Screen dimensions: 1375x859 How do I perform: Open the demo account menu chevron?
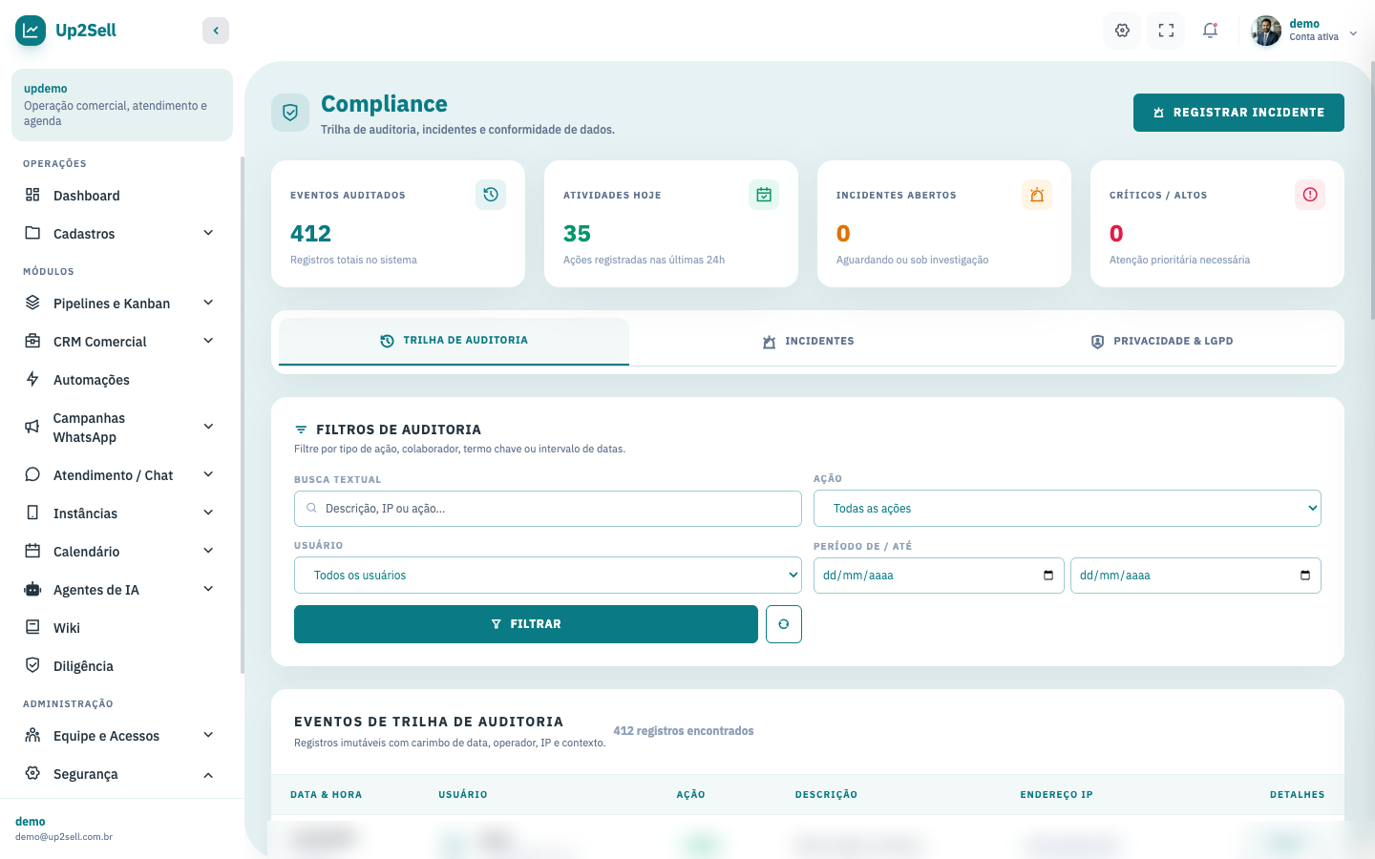point(1353,33)
